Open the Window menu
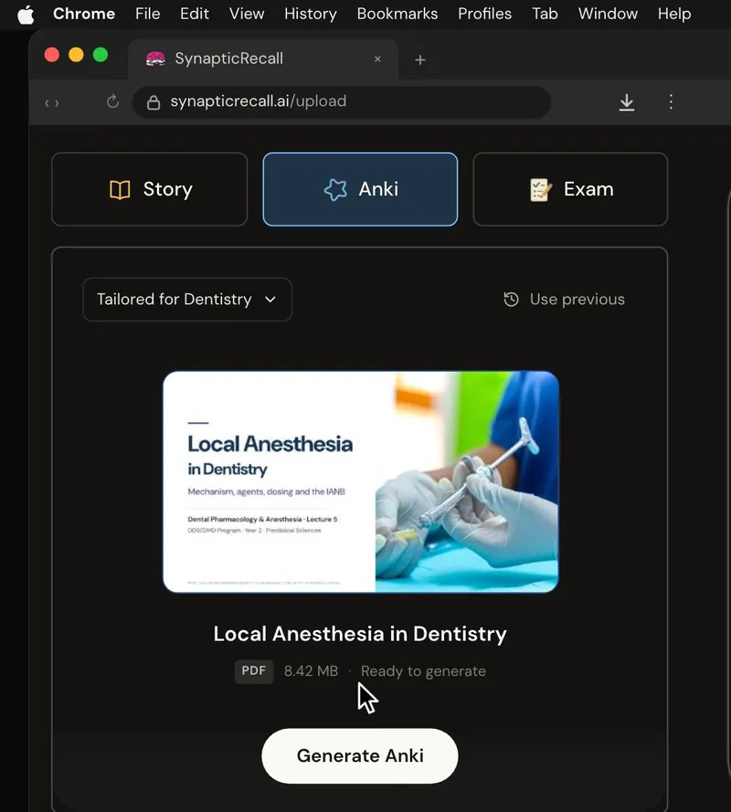The height and width of the screenshot is (812, 731). tap(608, 14)
